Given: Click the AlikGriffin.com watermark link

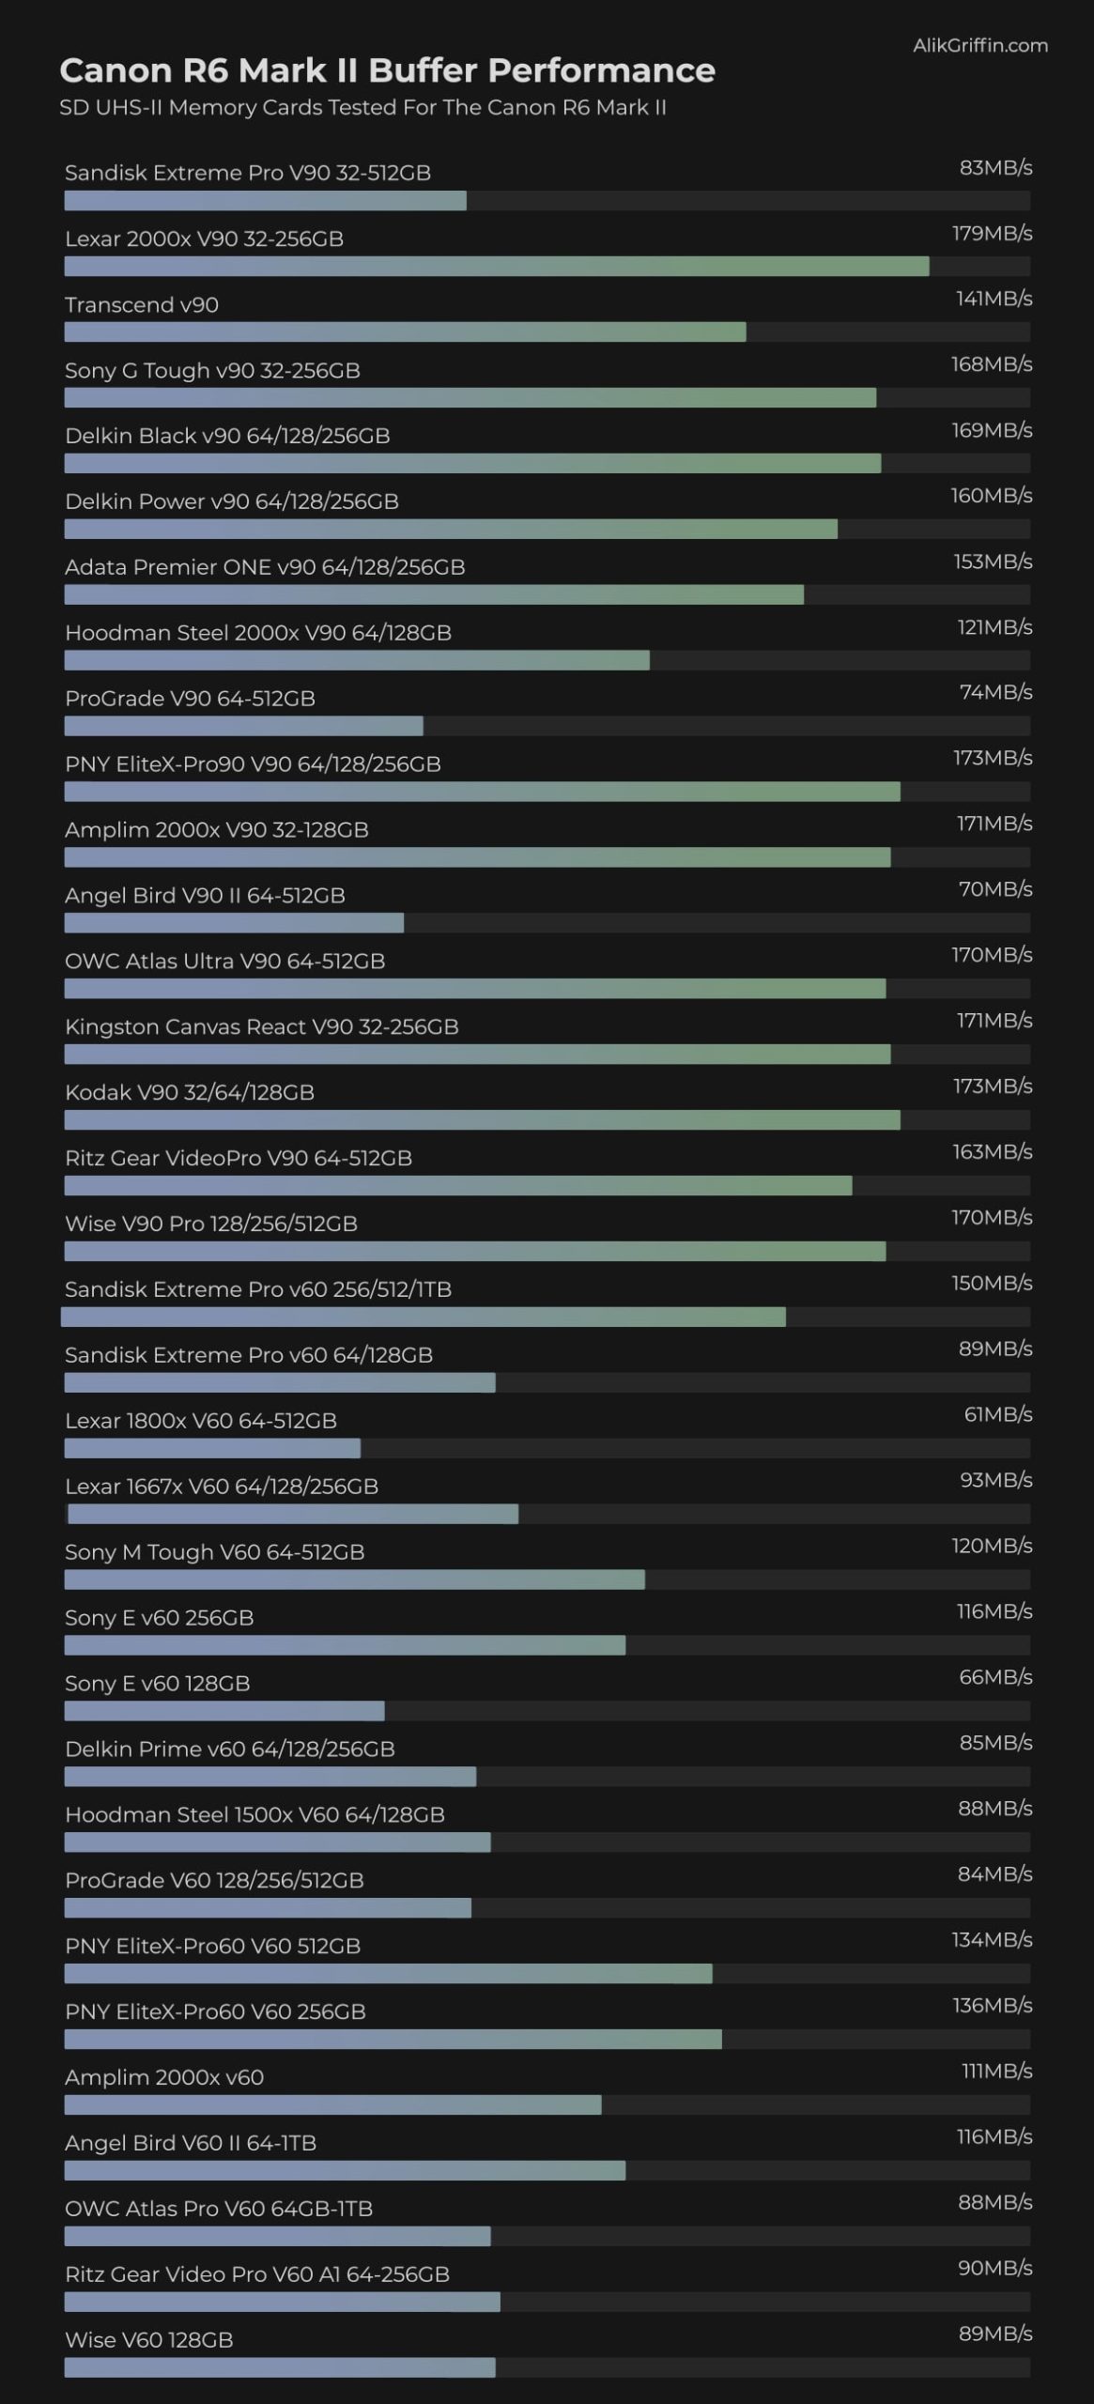Looking at the screenshot, I should (979, 45).
